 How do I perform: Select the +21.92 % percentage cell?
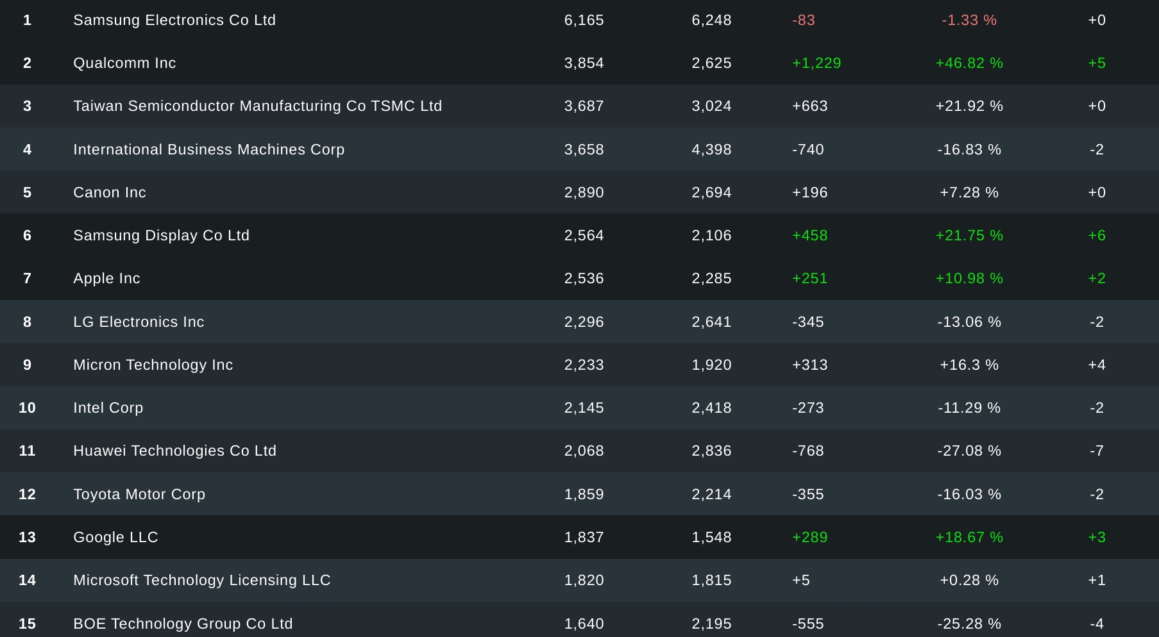[969, 106]
